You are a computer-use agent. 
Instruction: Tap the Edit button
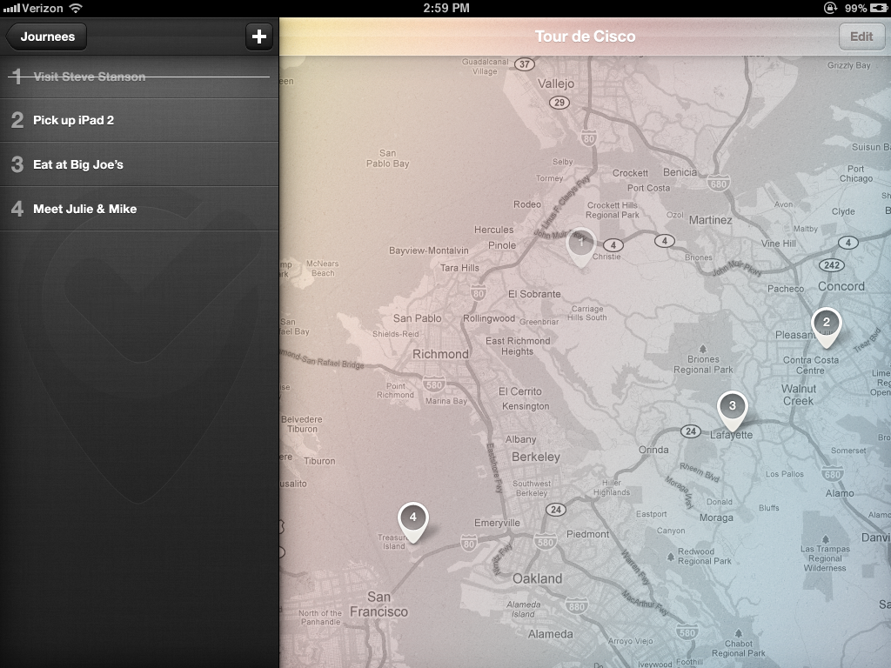pos(861,37)
